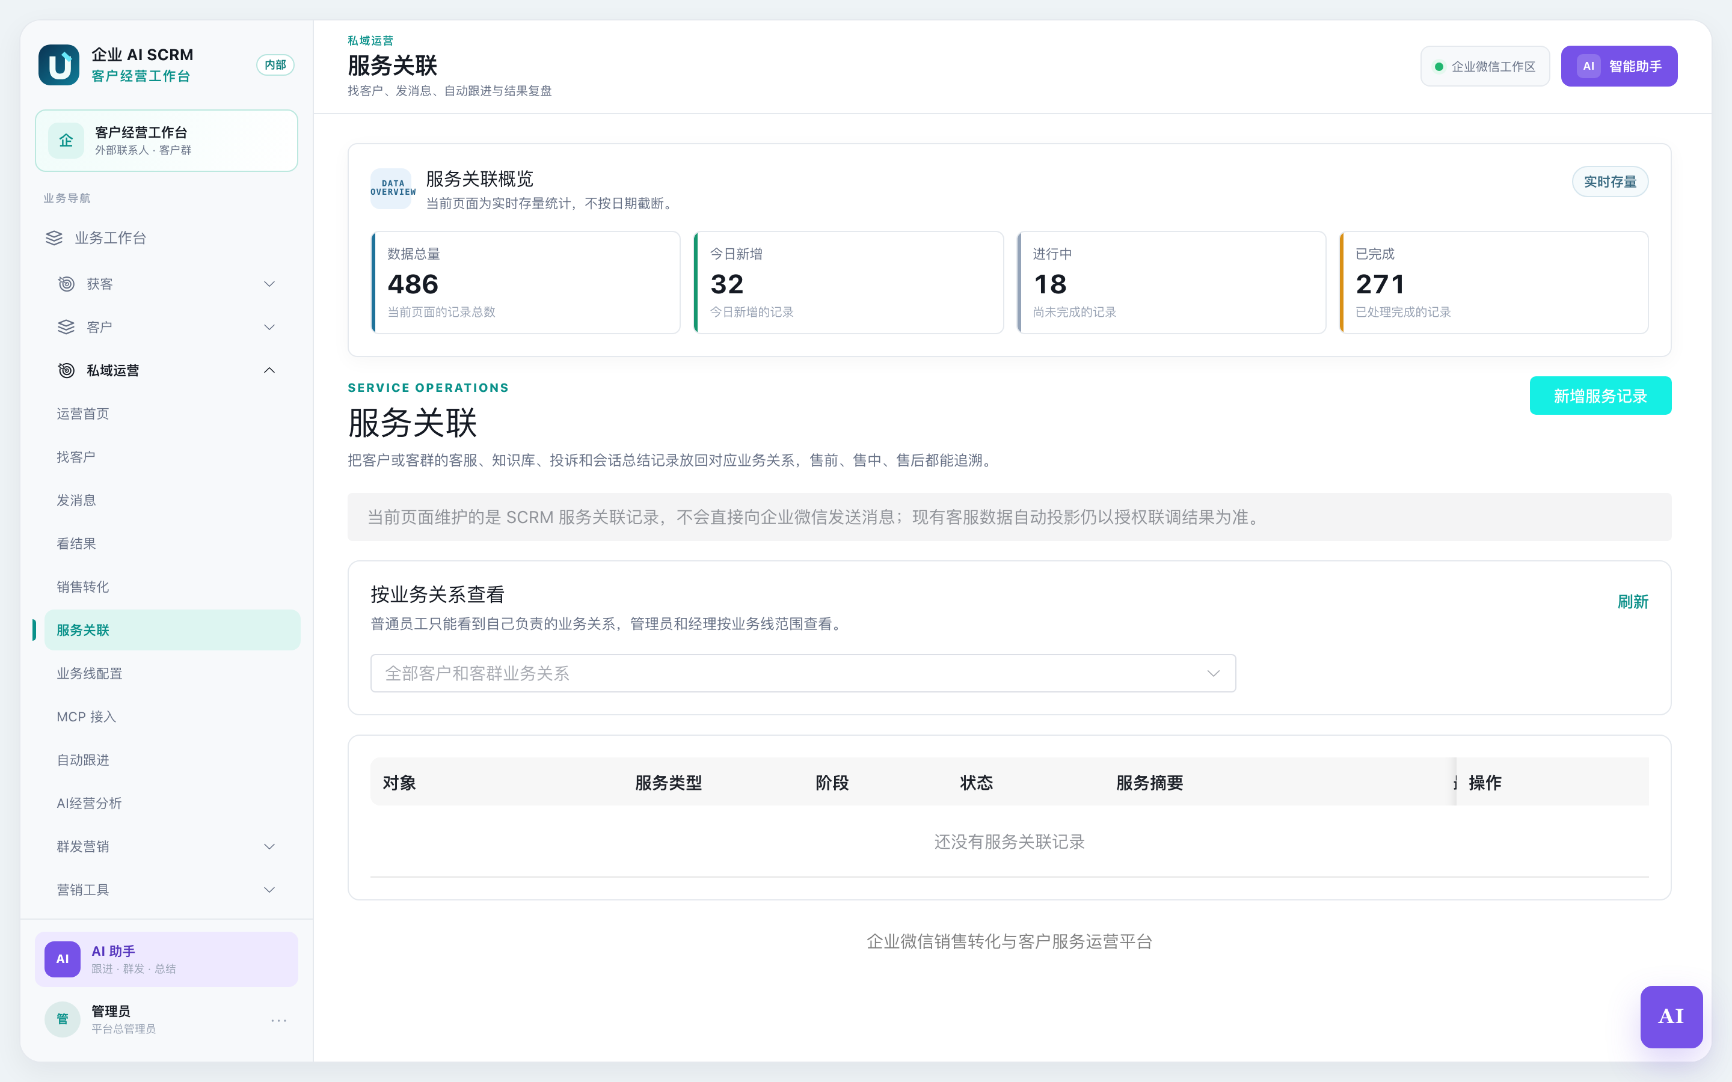Viewport: 1732px width, 1082px height.
Task: Click the 获客 target icon
Action: (66, 284)
